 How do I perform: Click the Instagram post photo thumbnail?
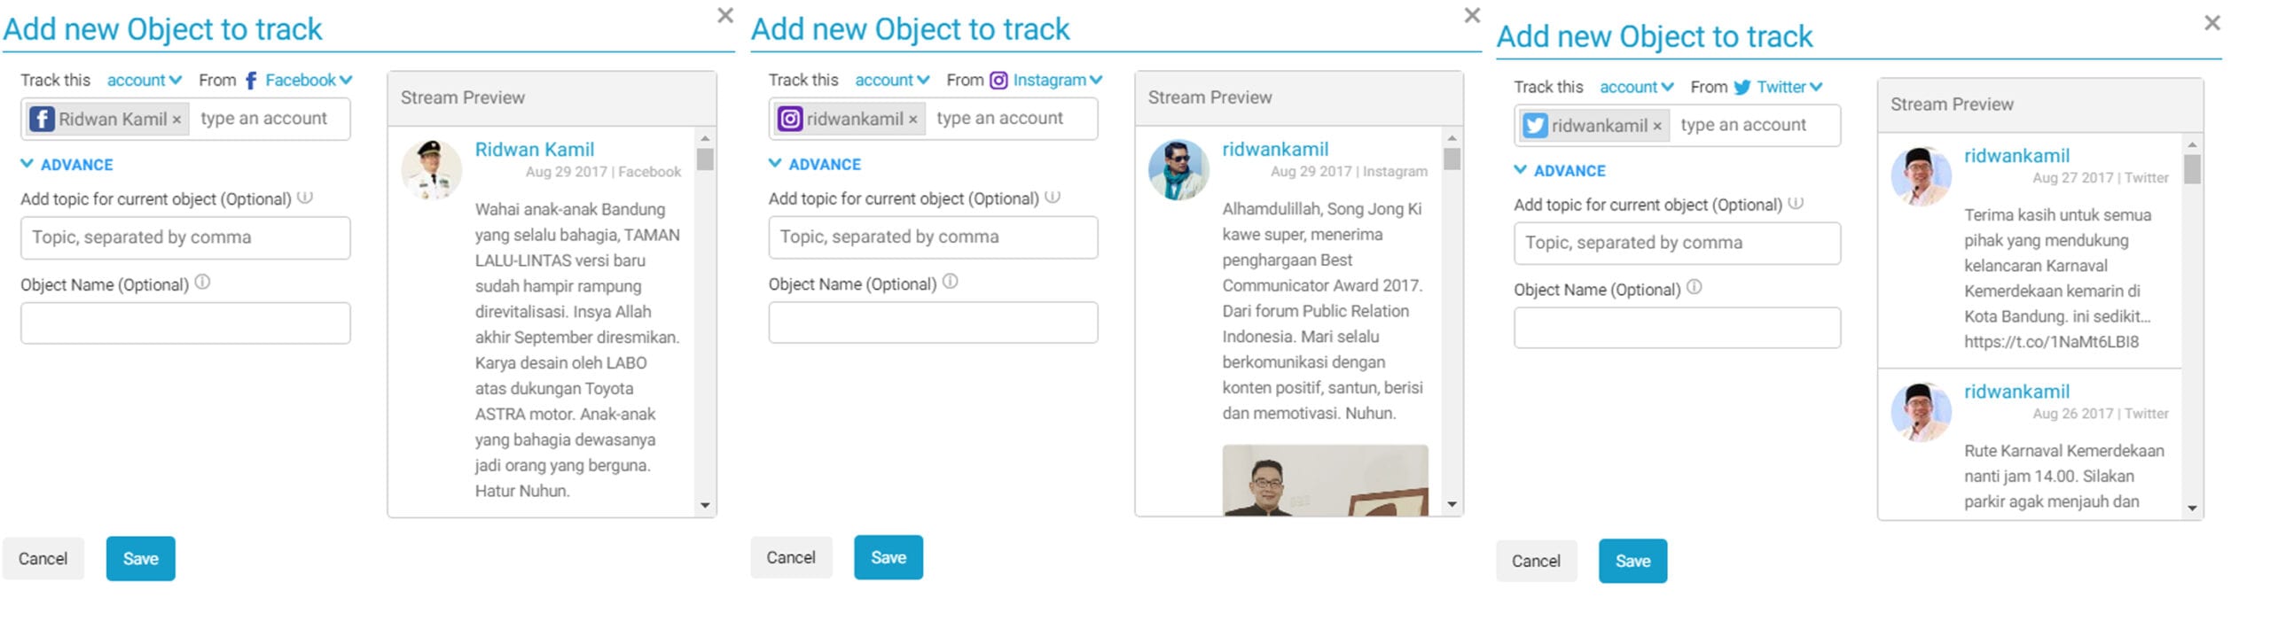coord(1325,480)
